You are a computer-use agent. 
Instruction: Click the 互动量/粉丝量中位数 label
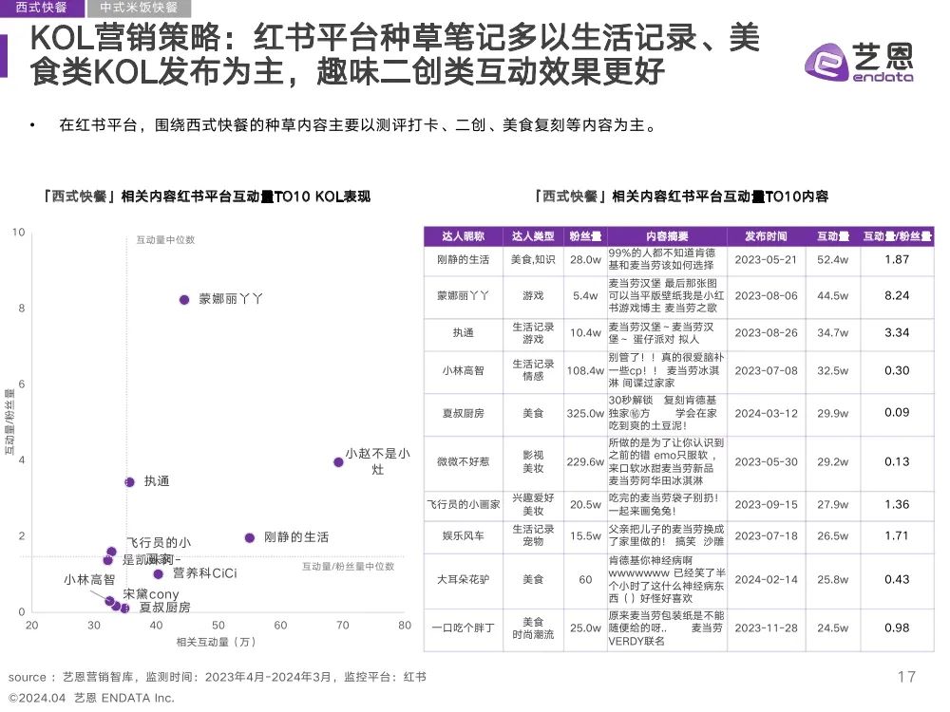click(349, 567)
